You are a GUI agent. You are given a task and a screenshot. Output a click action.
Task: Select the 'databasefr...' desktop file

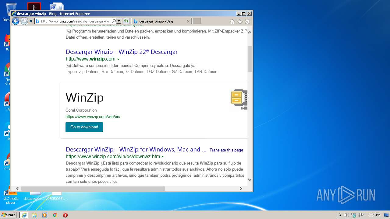[34, 196]
